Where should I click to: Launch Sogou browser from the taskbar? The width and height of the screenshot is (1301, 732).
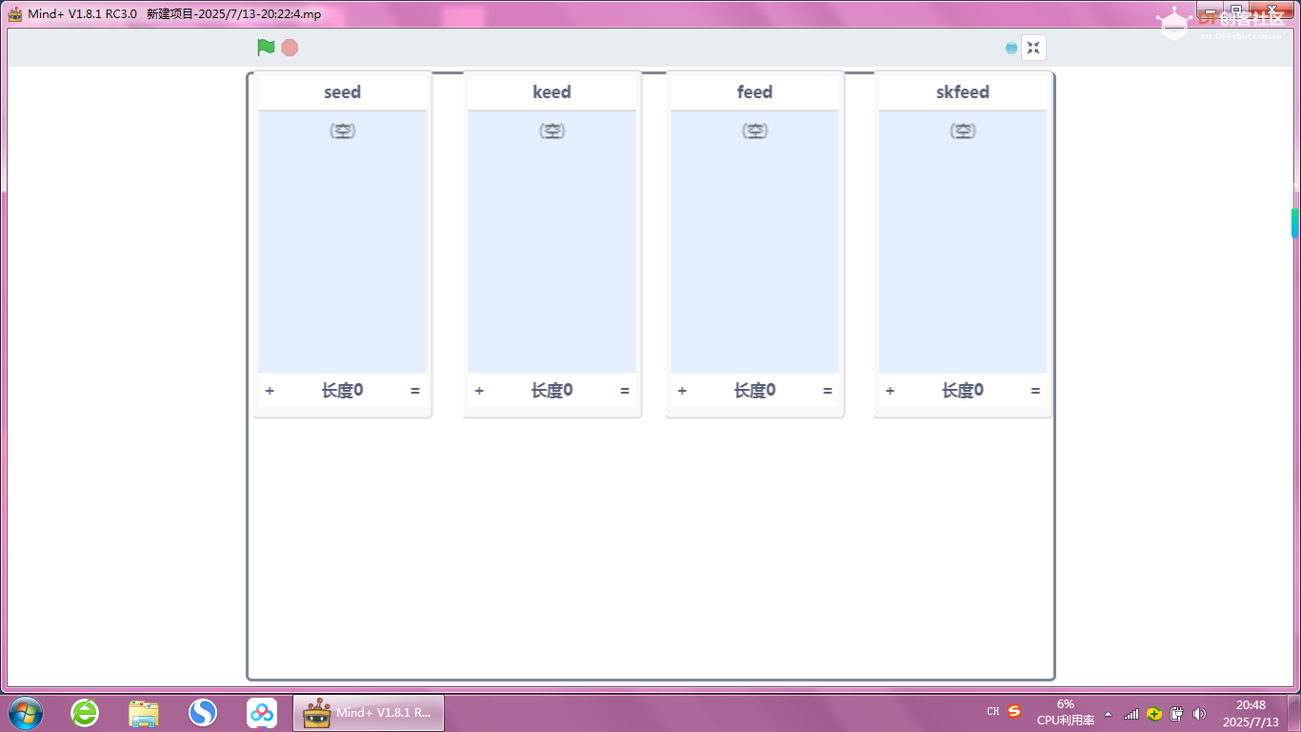pyautogui.click(x=203, y=712)
